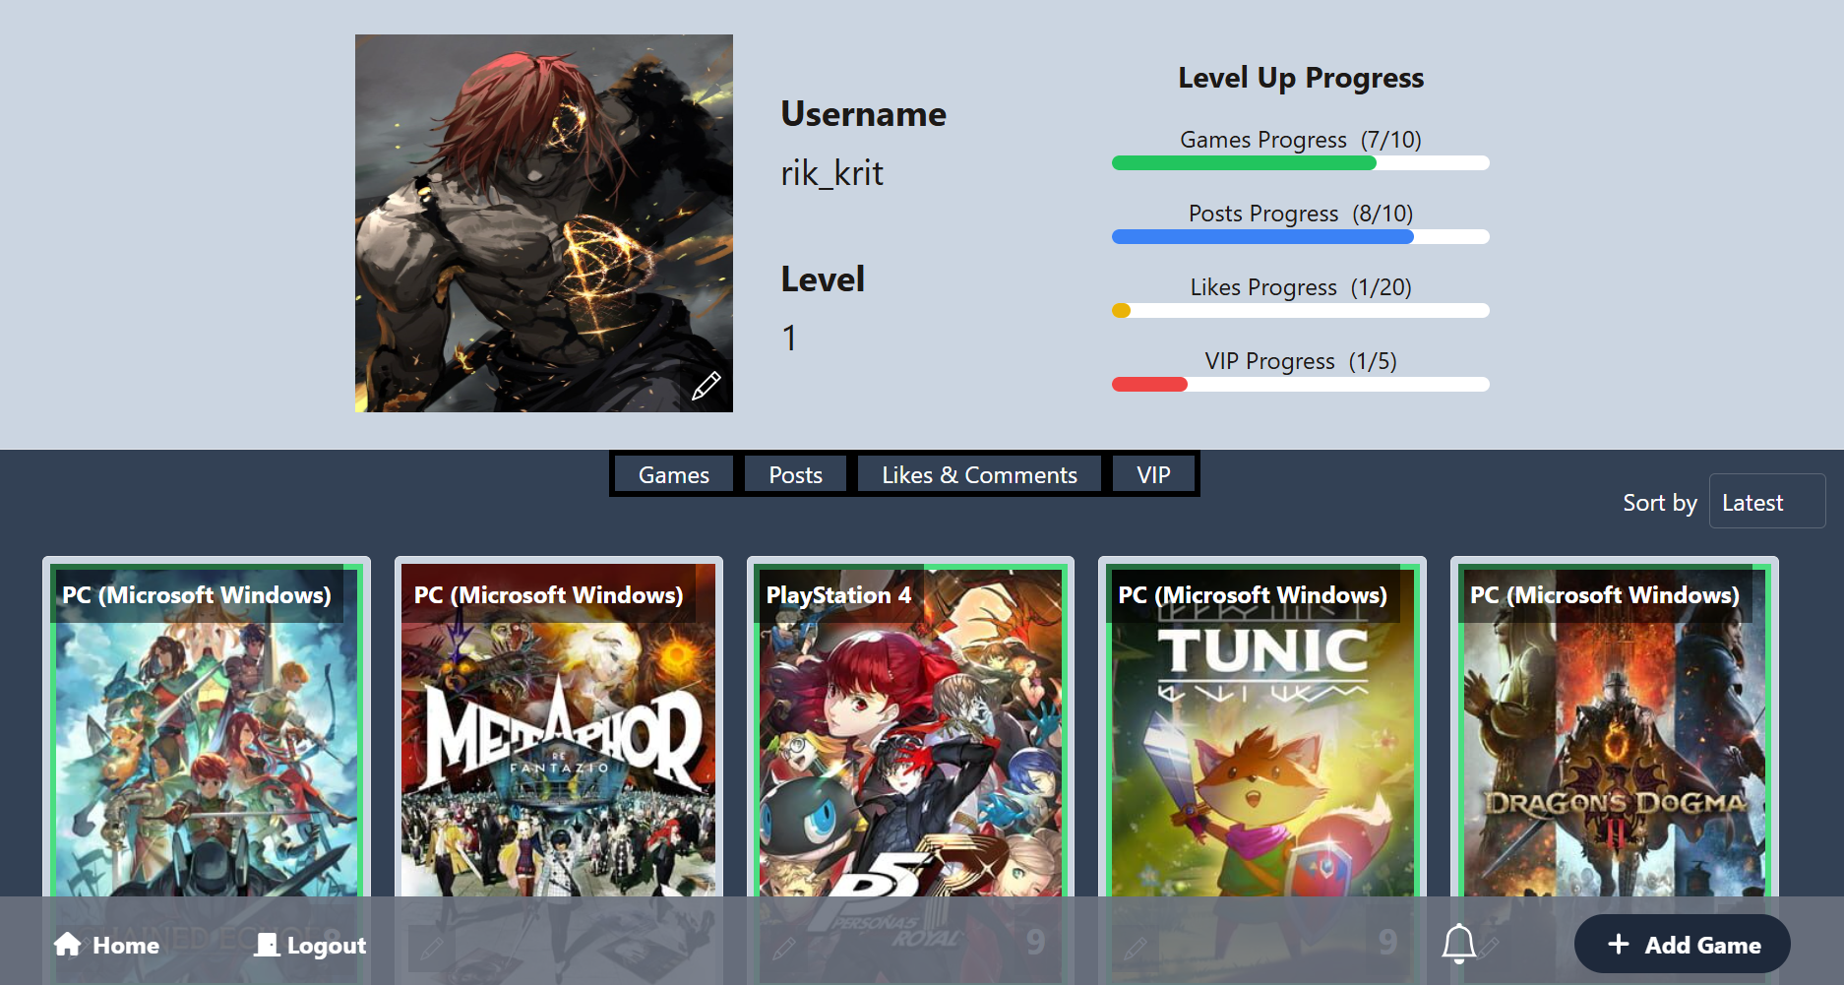Click the Home link text
The height and width of the screenshot is (985, 1844).
point(126,946)
